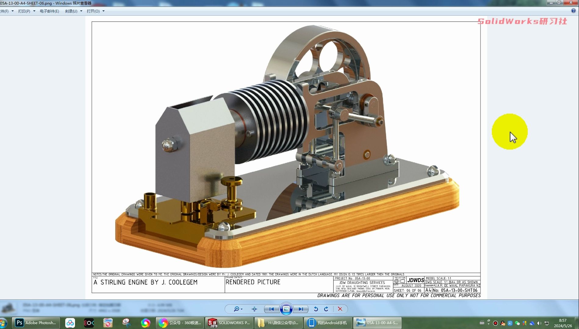
Task: Open the zoom magnifier control in Photo Viewer
Action: click(x=238, y=309)
